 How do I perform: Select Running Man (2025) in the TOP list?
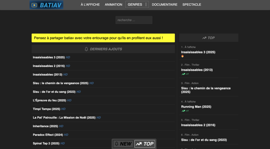click(196, 107)
